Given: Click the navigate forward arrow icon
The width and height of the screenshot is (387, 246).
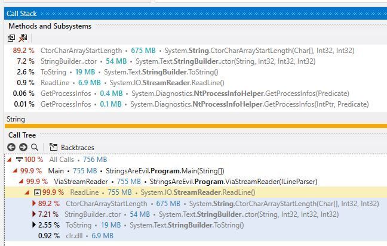Looking at the screenshot, I should (x=23, y=147).
